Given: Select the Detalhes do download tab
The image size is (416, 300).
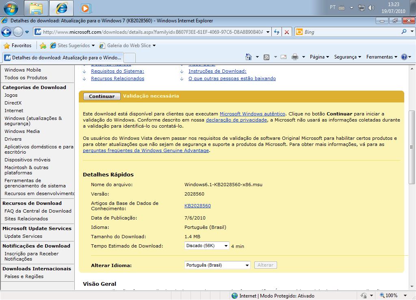Looking at the screenshot, I should (63, 58).
